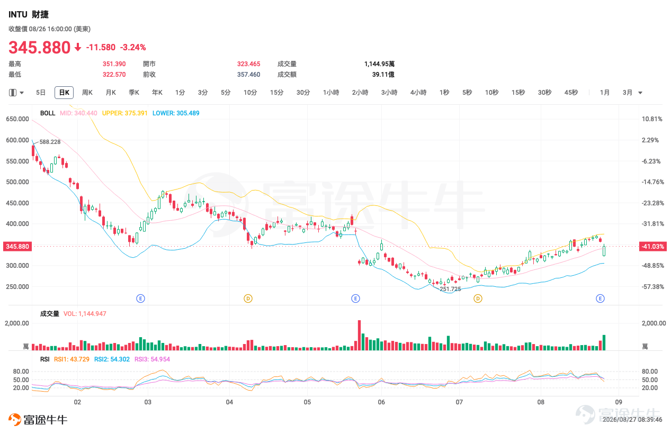Pick the 1秒 interval
The width and height of the screenshot is (671, 434).
444,93
